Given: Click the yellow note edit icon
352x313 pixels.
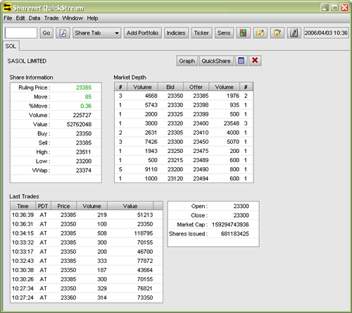Looking at the screenshot, I should coord(260,33).
